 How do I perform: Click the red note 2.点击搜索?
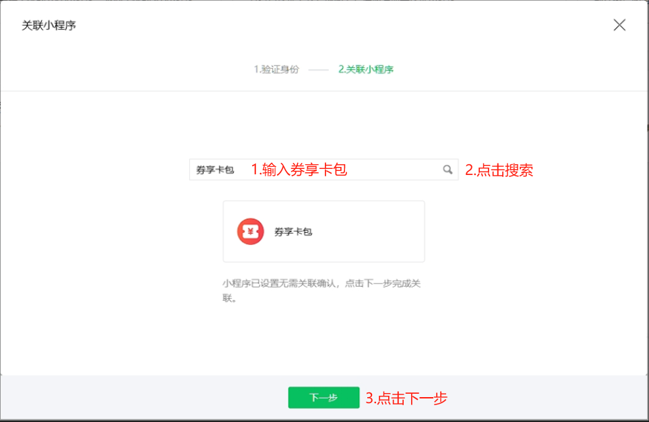(499, 170)
